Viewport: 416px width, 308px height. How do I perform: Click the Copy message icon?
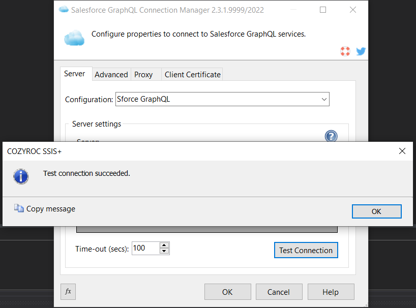(x=19, y=208)
